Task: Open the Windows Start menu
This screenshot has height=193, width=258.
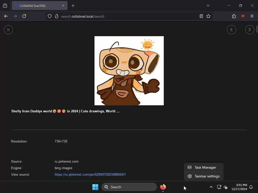Action: click(95, 187)
